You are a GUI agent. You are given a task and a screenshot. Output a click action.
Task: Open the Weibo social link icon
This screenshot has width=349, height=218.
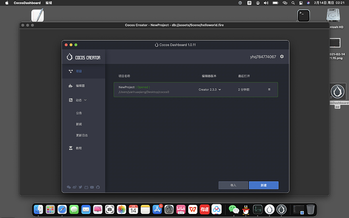[74, 187]
